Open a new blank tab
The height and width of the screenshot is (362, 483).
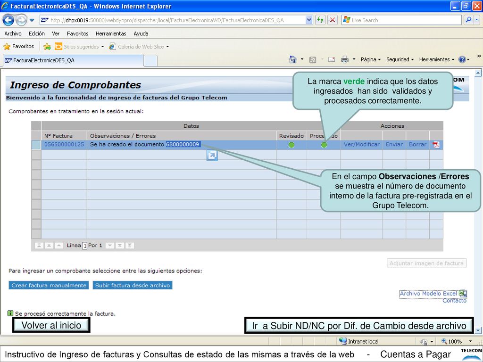[x=150, y=61]
